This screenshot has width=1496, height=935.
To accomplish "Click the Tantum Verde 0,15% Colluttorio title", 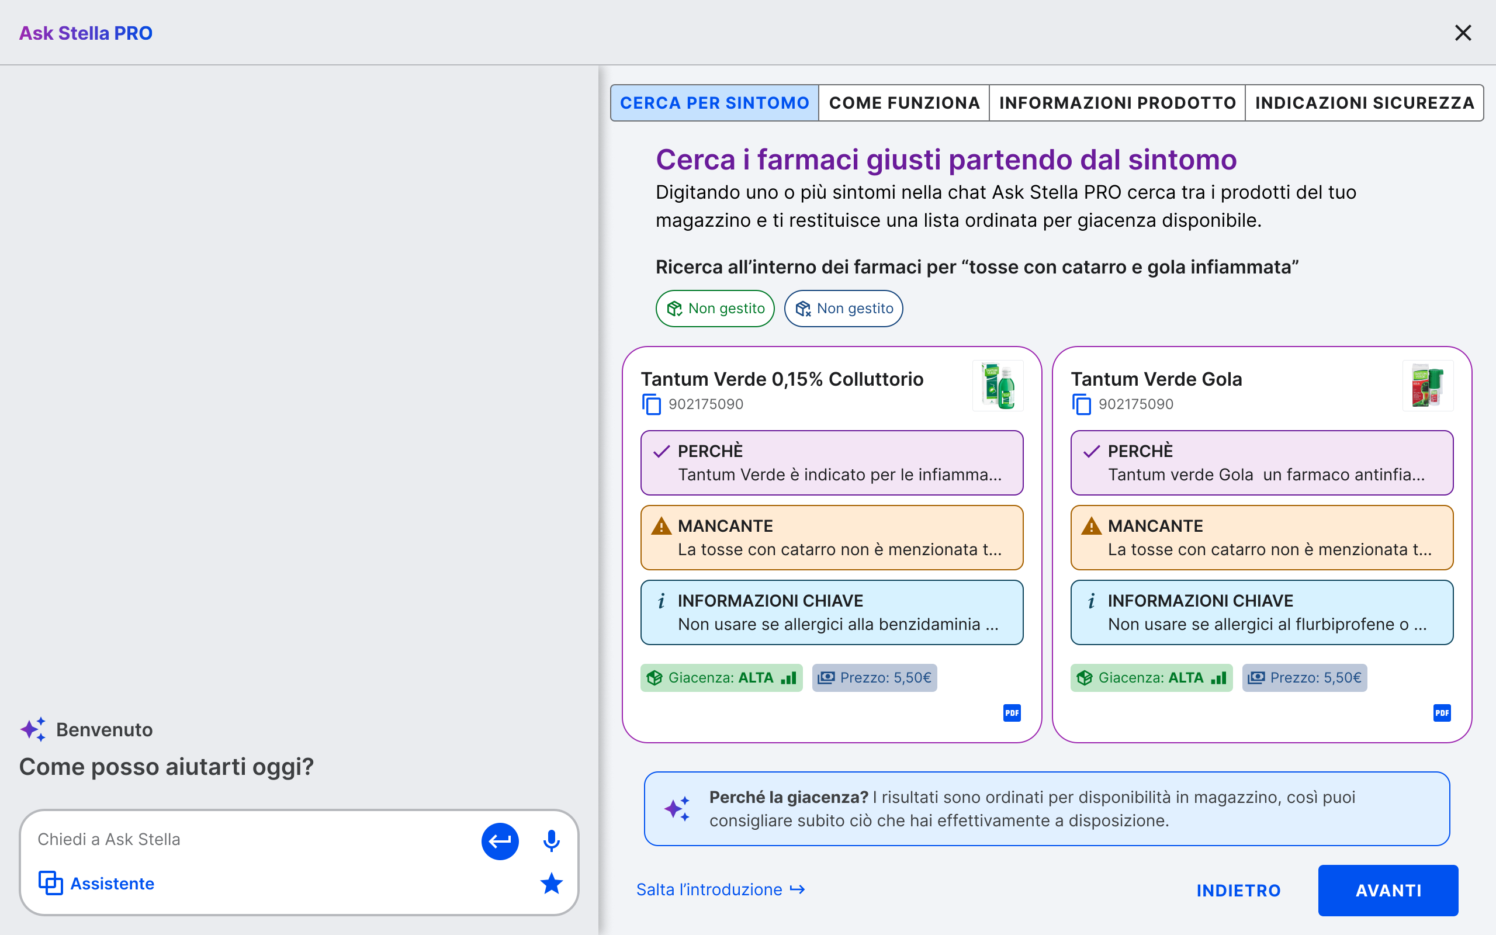I will (782, 379).
